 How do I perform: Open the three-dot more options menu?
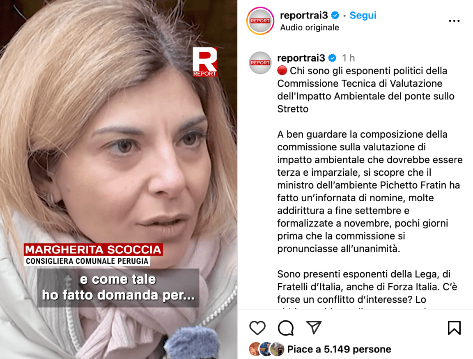(x=454, y=21)
